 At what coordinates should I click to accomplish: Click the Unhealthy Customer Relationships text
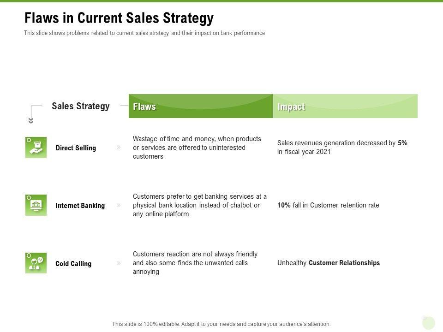tap(329, 263)
